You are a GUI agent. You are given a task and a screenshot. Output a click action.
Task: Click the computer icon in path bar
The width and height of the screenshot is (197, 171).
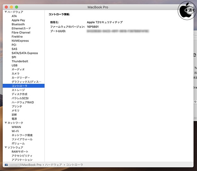(x=6, y=165)
